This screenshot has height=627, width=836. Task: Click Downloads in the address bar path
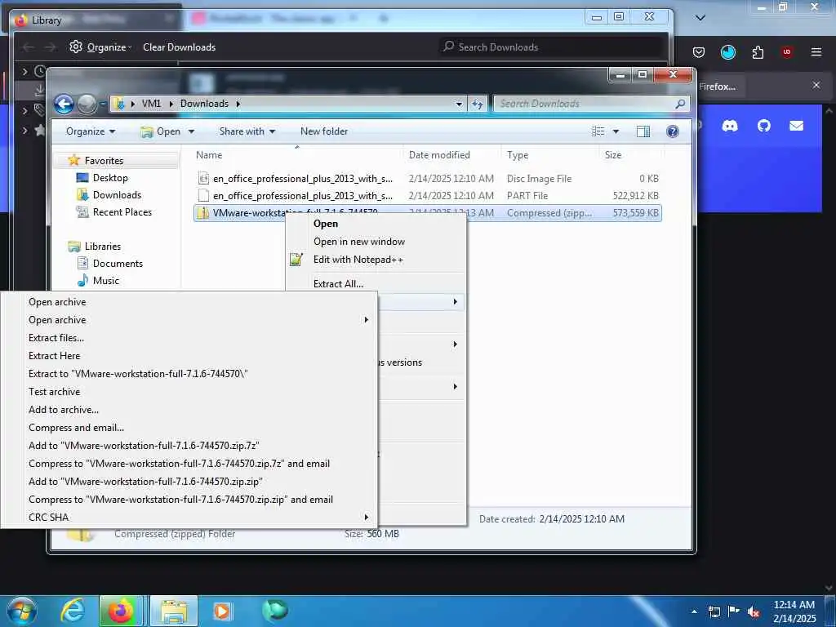coord(204,104)
